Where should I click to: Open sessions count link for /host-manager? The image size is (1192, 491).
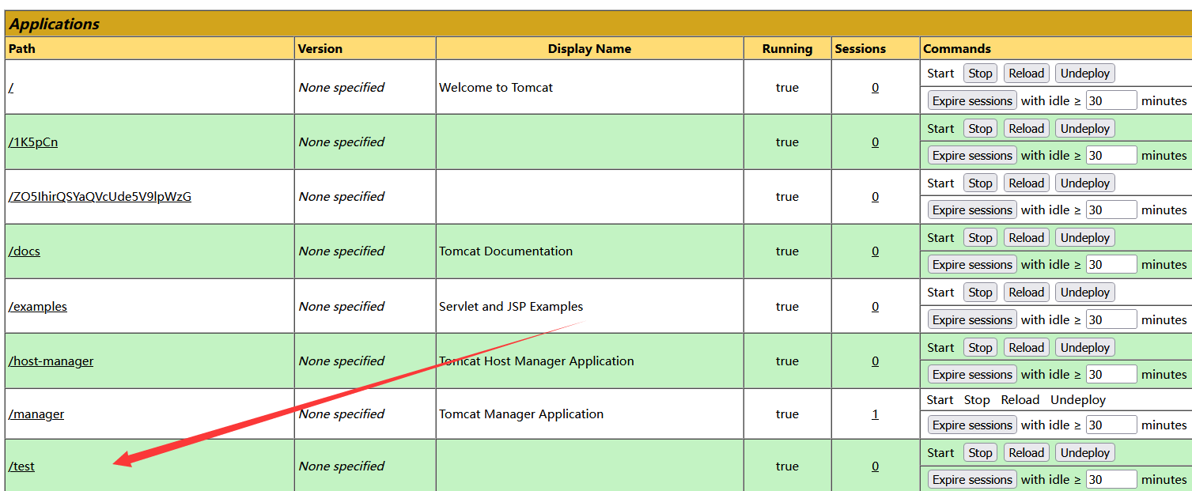point(875,361)
